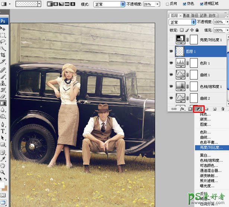Screen dimensions: 229x207
Task: Expand the gradient picker arrow
Action: [39, 4]
